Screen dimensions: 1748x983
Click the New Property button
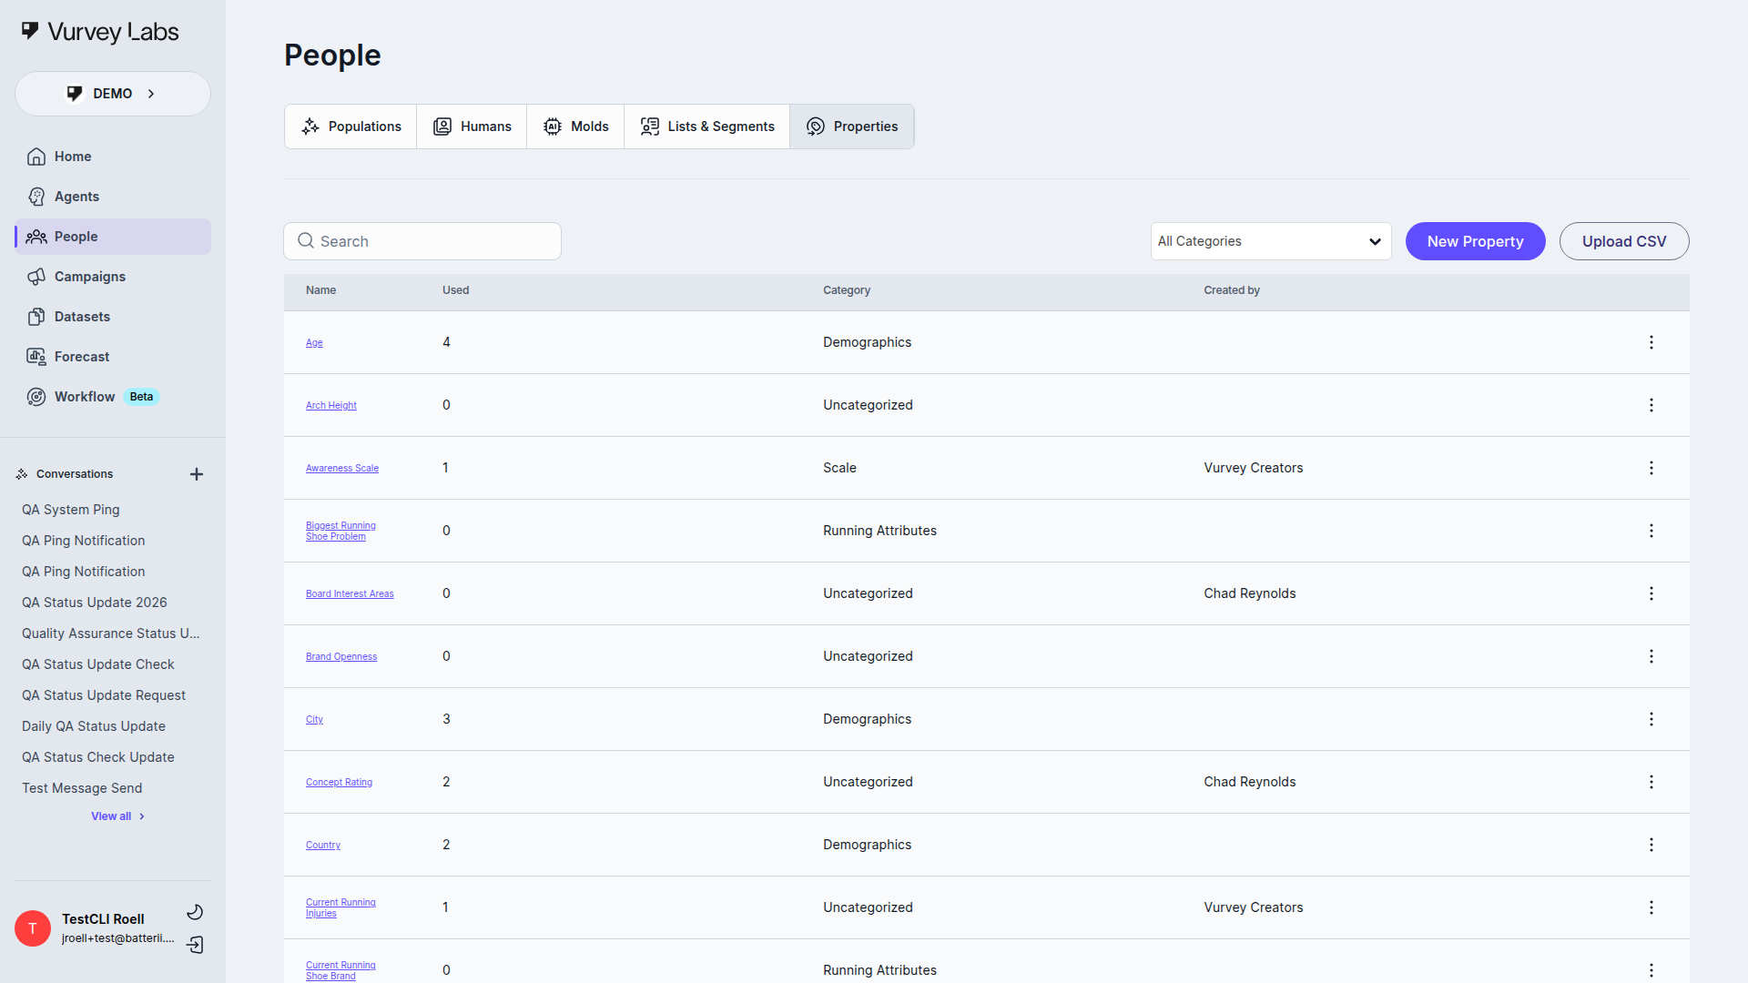point(1475,241)
